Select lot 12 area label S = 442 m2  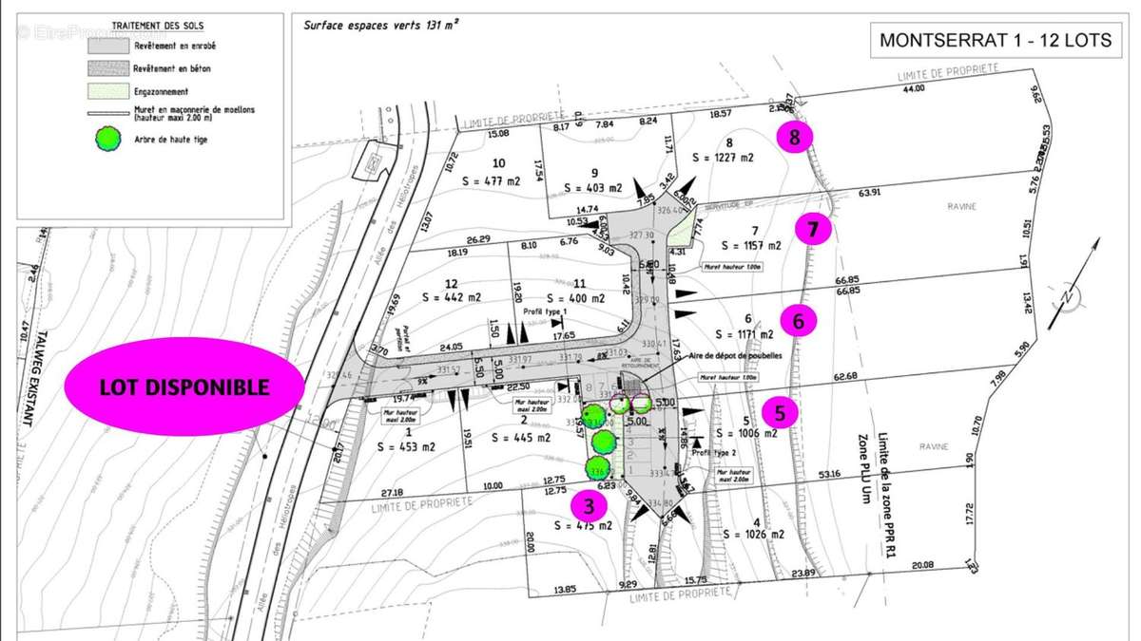tap(448, 297)
